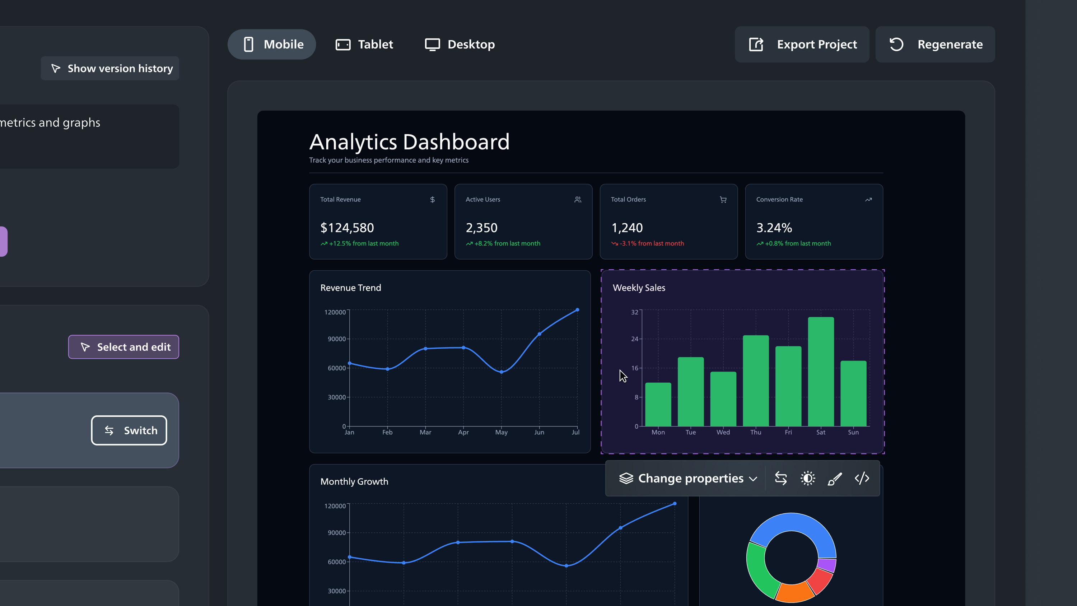This screenshot has width=1077, height=606.
Task: Select the paintbrush style icon
Action: pyautogui.click(x=835, y=478)
